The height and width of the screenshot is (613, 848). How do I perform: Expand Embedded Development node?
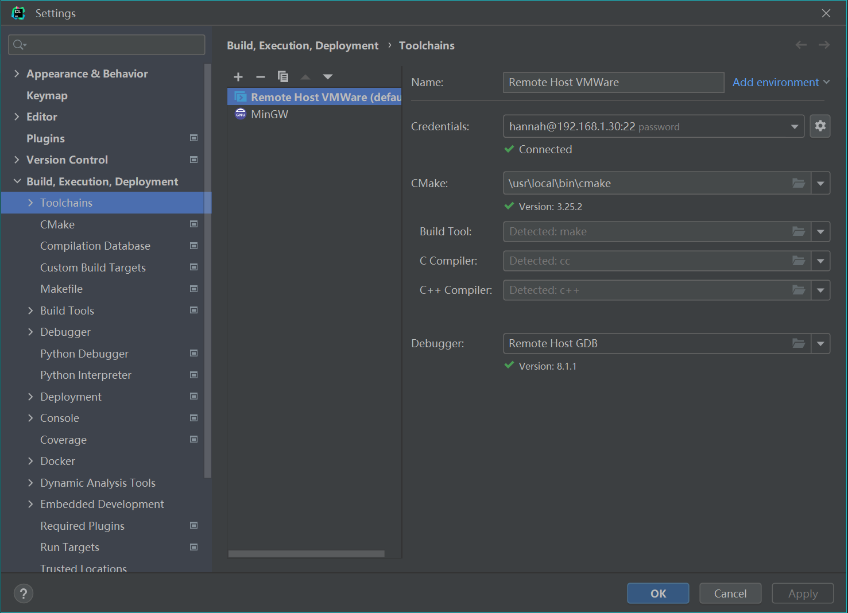click(x=30, y=504)
